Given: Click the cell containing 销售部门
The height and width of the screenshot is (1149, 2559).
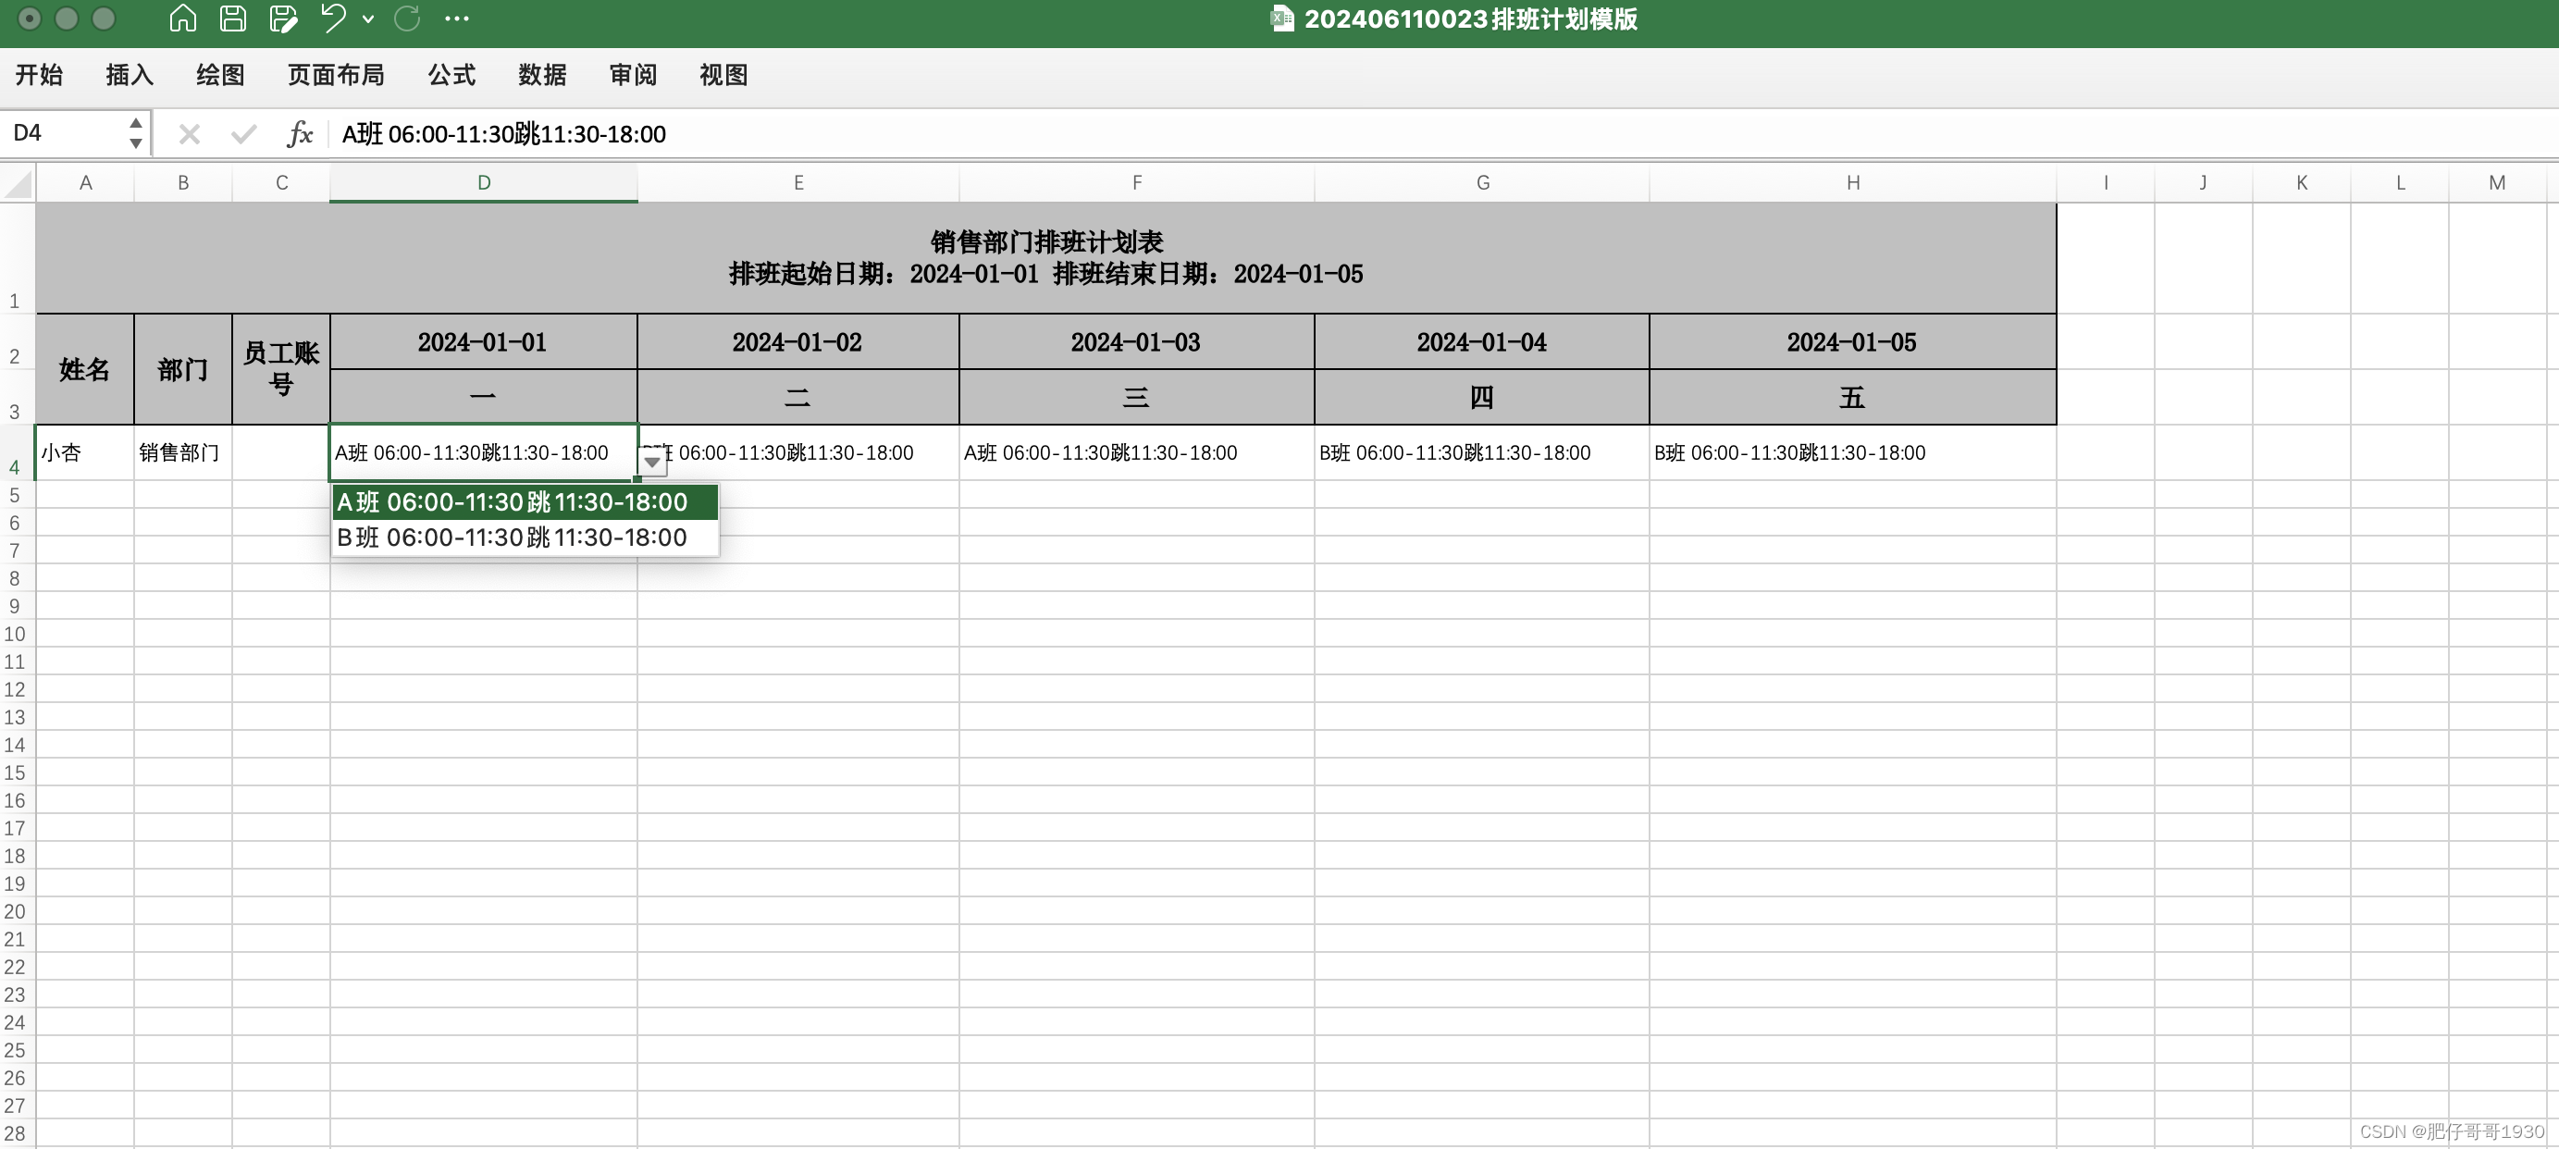Looking at the screenshot, I should [x=183, y=453].
